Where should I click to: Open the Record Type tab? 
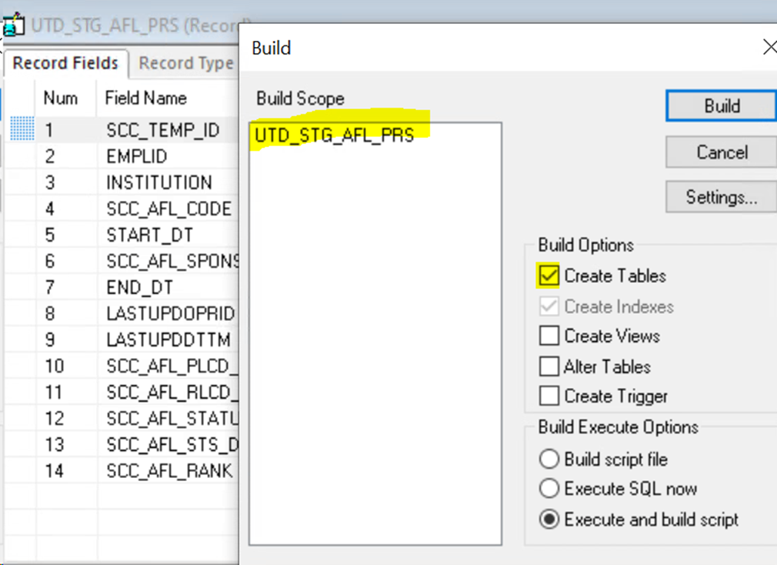point(185,64)
